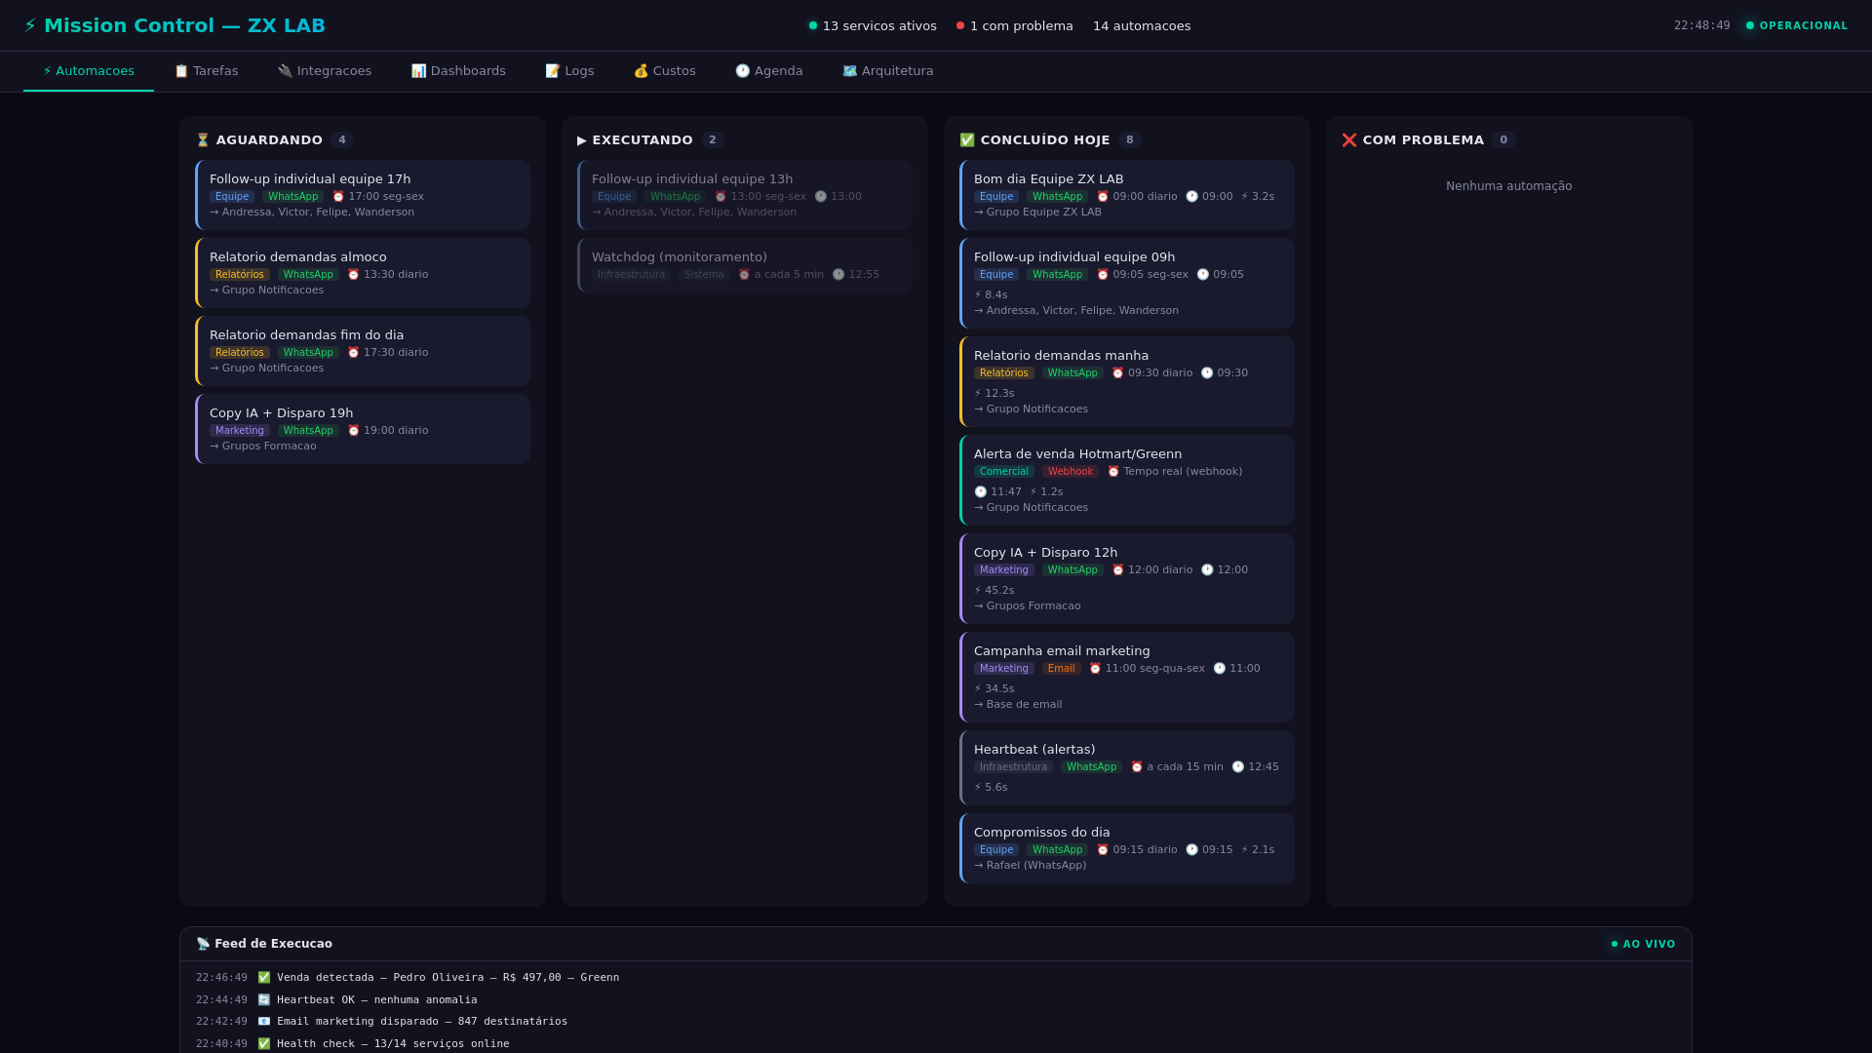Click the Infraestrutura tag on the Heartbeat card
Viewport: 1872px width, 1053px height.
(x=1013, y=767)
